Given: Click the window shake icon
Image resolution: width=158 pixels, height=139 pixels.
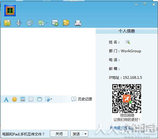Looking at the screenshot, I should (x=40, y=99).
